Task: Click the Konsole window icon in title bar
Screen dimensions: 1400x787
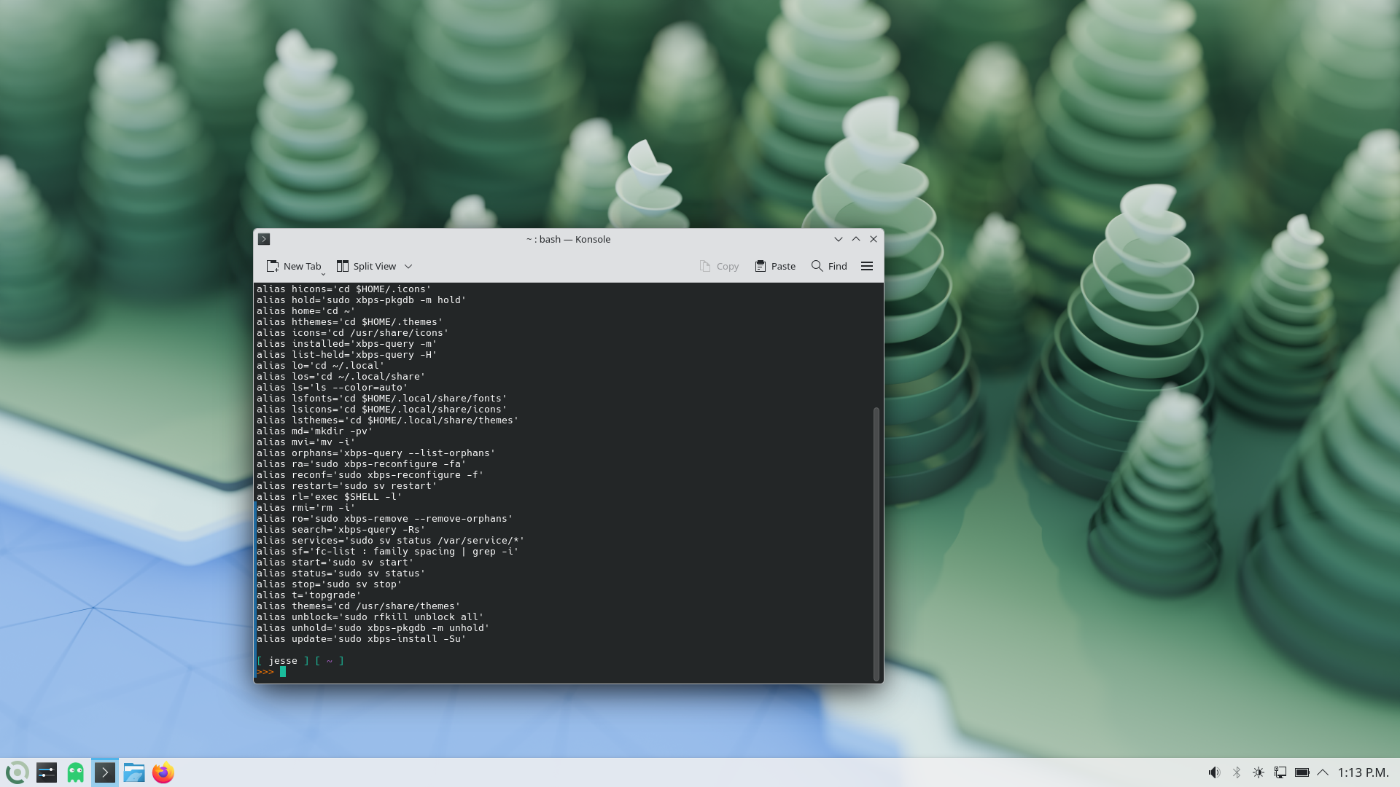Action: point(265,239)
